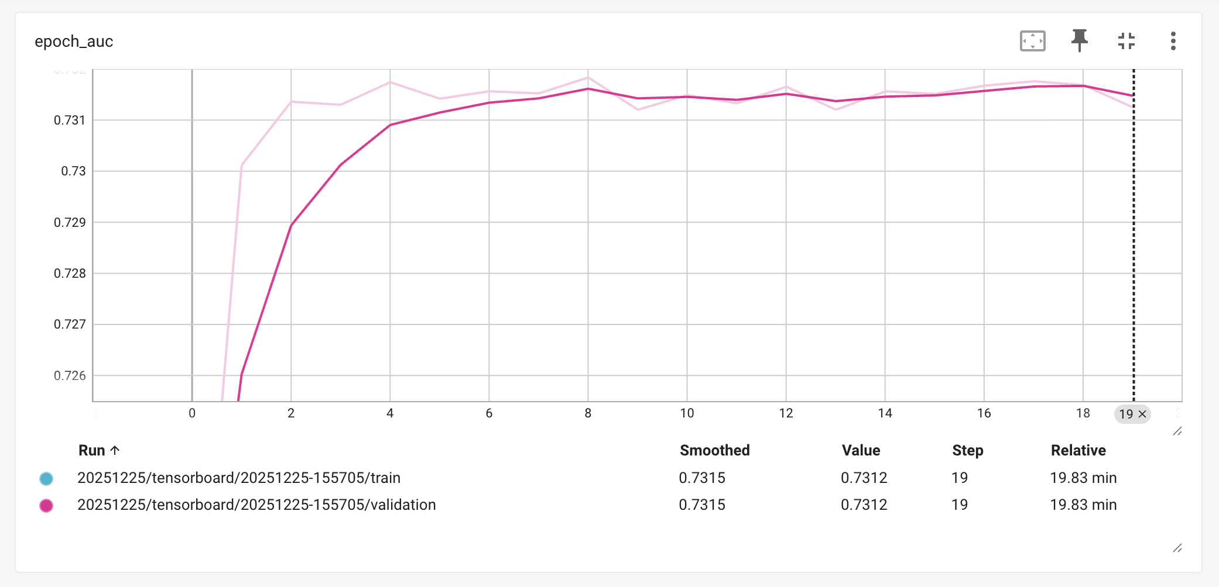
Task: Collapse the card from full size
Action: point(1126,41)
